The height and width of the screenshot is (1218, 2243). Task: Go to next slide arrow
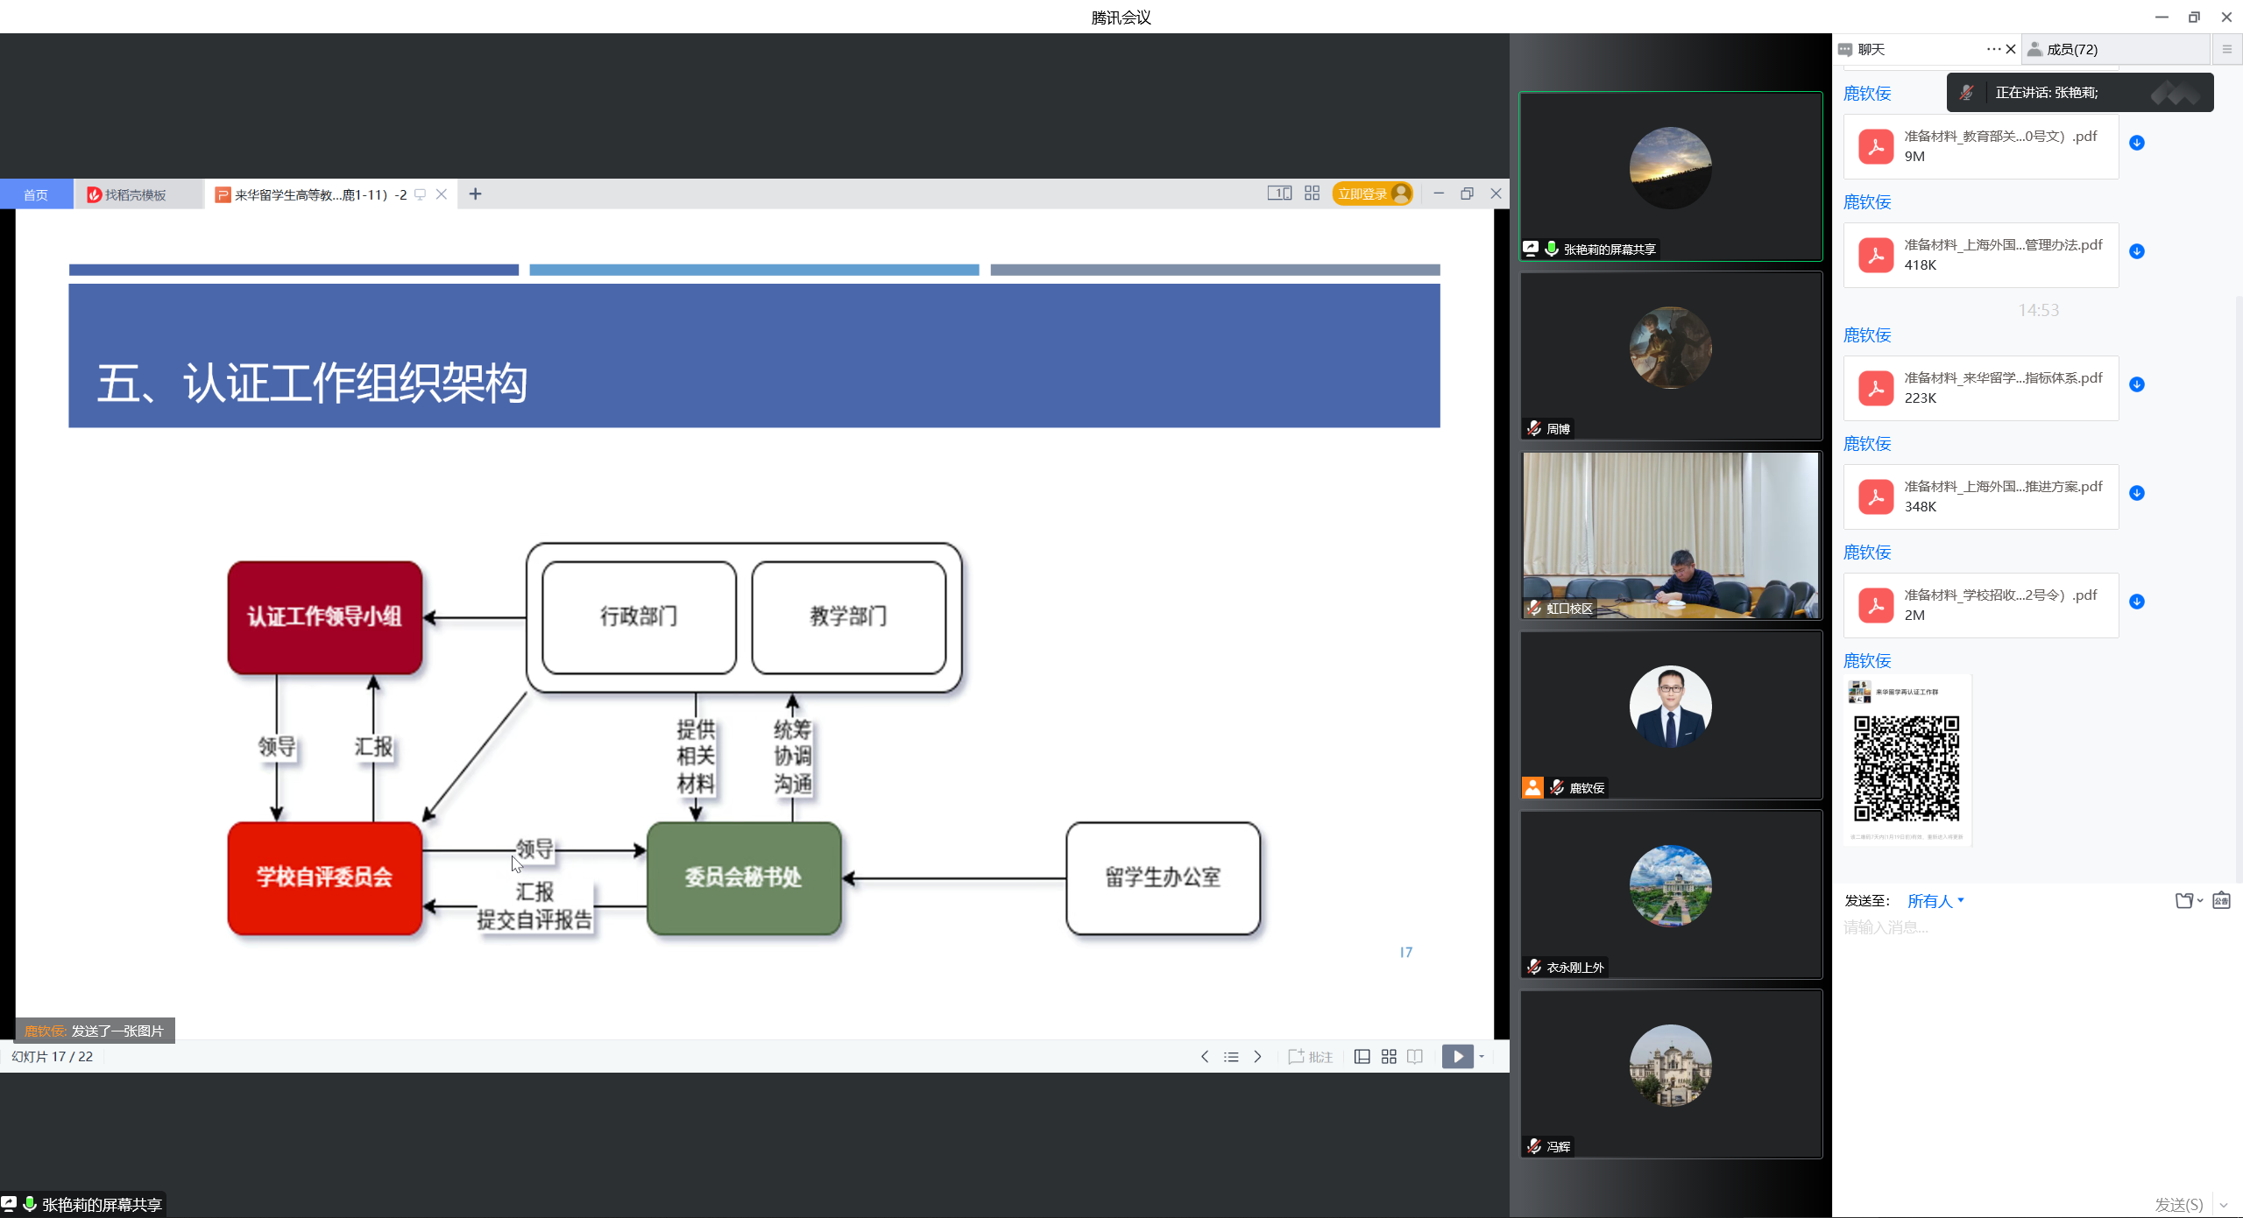1257,1057
